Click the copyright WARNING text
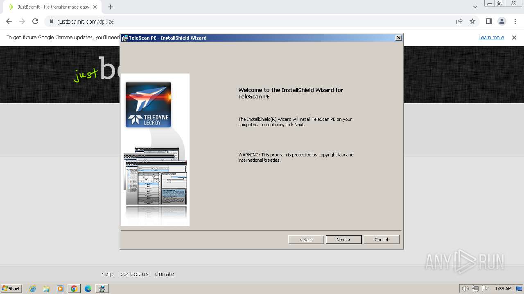 tap(296, 158)
